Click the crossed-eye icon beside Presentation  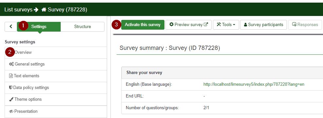pyautogui.click(x=11, y=111)
